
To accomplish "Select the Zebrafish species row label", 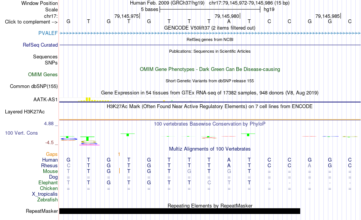I will [47, 200].
